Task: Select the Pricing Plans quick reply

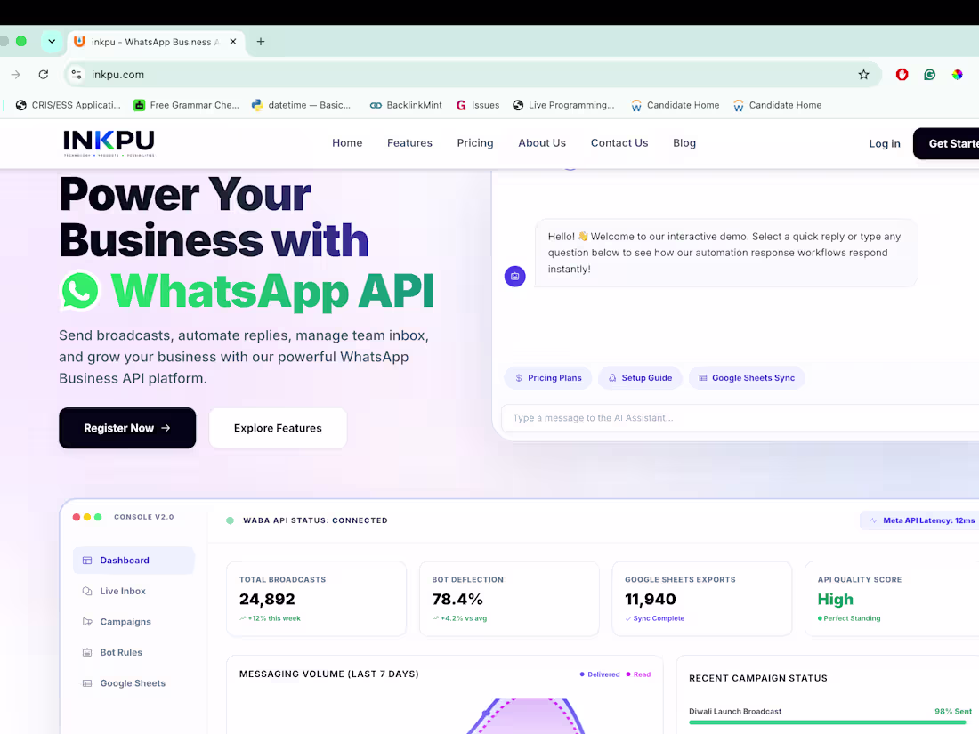Action: click(548, 377)
